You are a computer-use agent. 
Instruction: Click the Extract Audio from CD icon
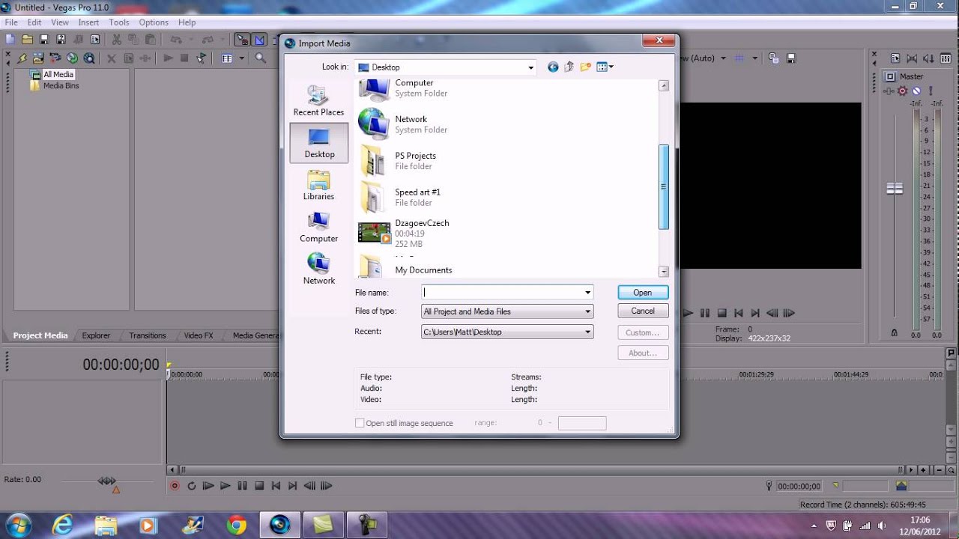point(72,58)
